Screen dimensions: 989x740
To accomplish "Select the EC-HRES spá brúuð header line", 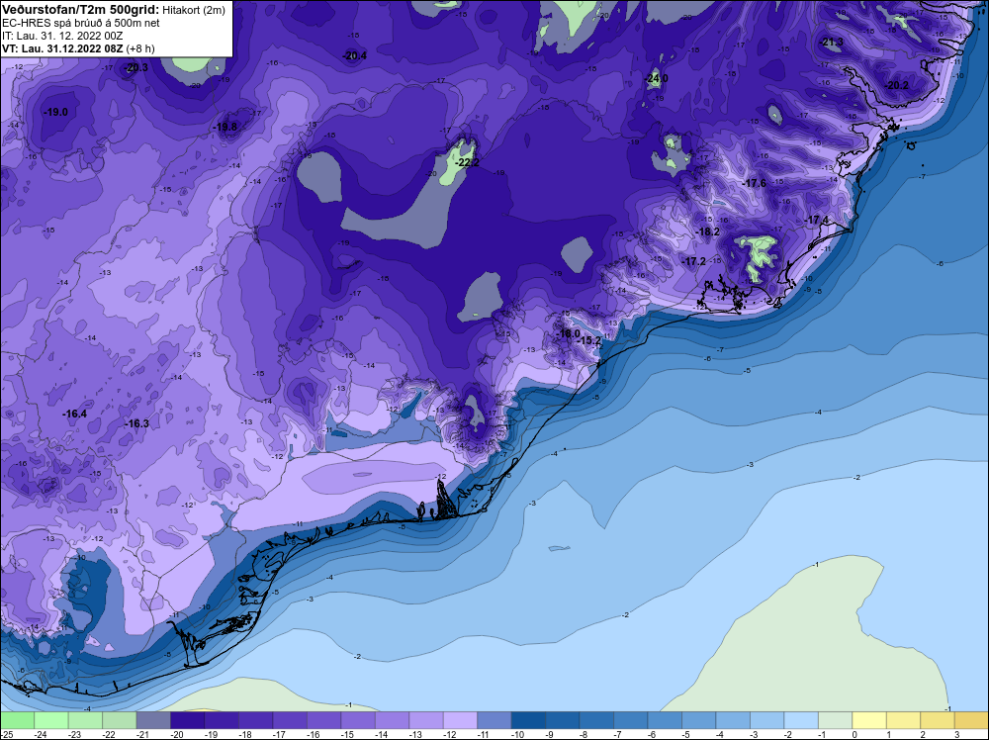I will click(81, 23).
